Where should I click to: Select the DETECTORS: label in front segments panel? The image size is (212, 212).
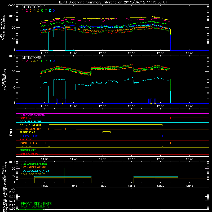[x=32, y=7]
